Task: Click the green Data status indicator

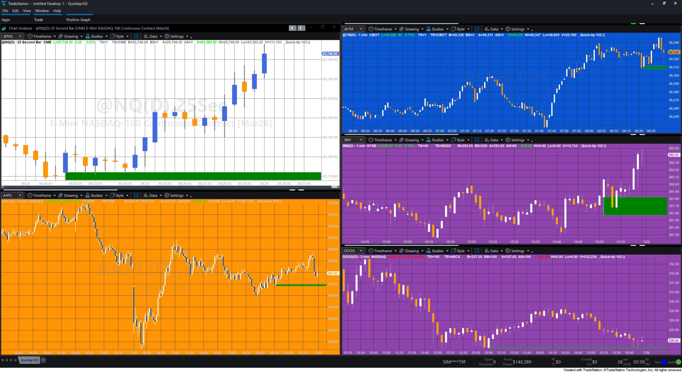Action: pos(679,362)
